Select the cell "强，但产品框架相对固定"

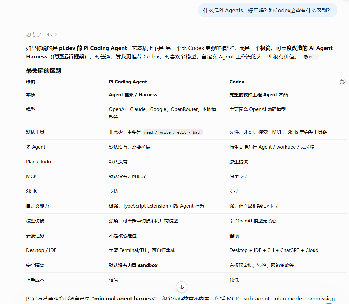coord(255,206)
